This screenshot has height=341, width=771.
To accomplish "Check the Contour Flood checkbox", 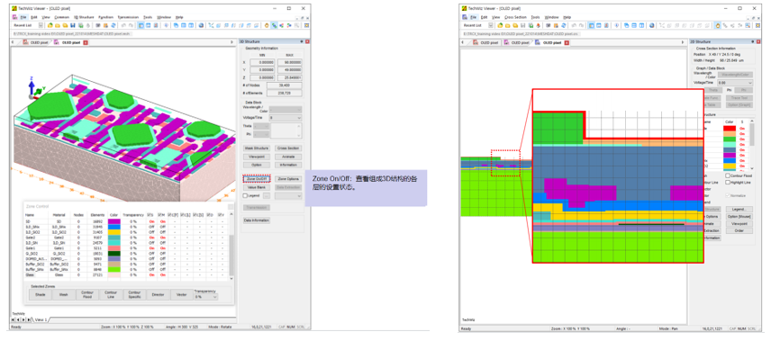I will [x=728, y=175].
